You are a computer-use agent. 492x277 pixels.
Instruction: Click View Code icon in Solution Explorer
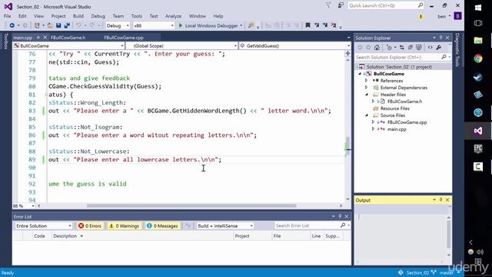pos(430,48)
